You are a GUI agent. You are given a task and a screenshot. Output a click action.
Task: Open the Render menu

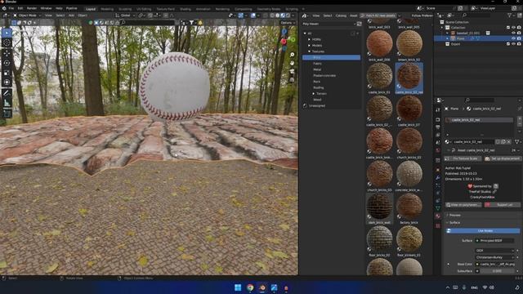[32, 8]
